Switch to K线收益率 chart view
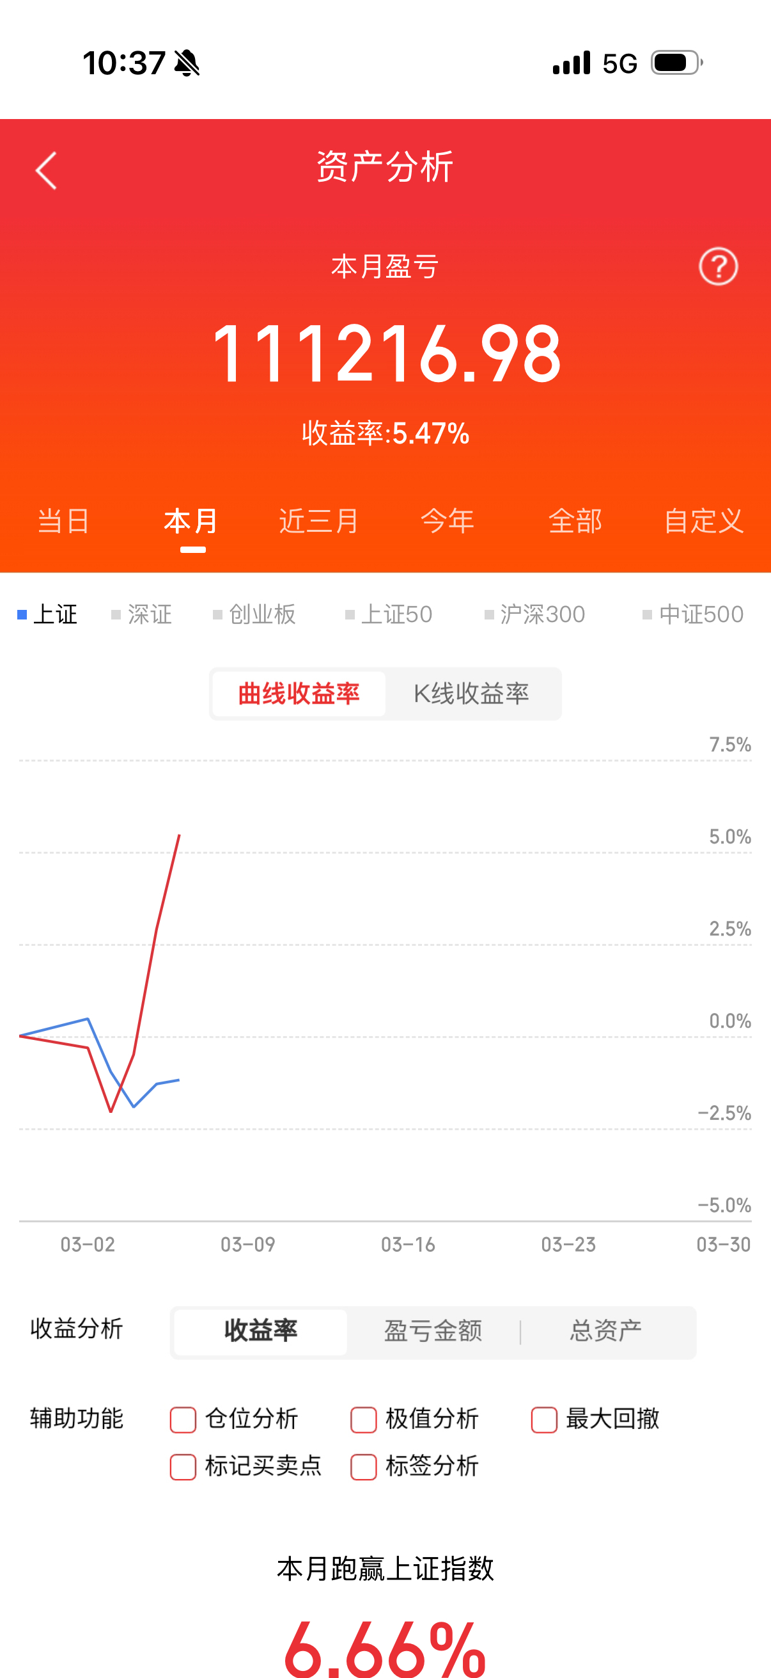The height and width of the screenshot is (1678, 771). click(472, 693)
